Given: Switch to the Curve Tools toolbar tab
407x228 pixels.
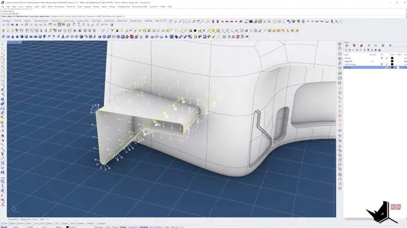Looking at the screenshot, I should (69, 21).
